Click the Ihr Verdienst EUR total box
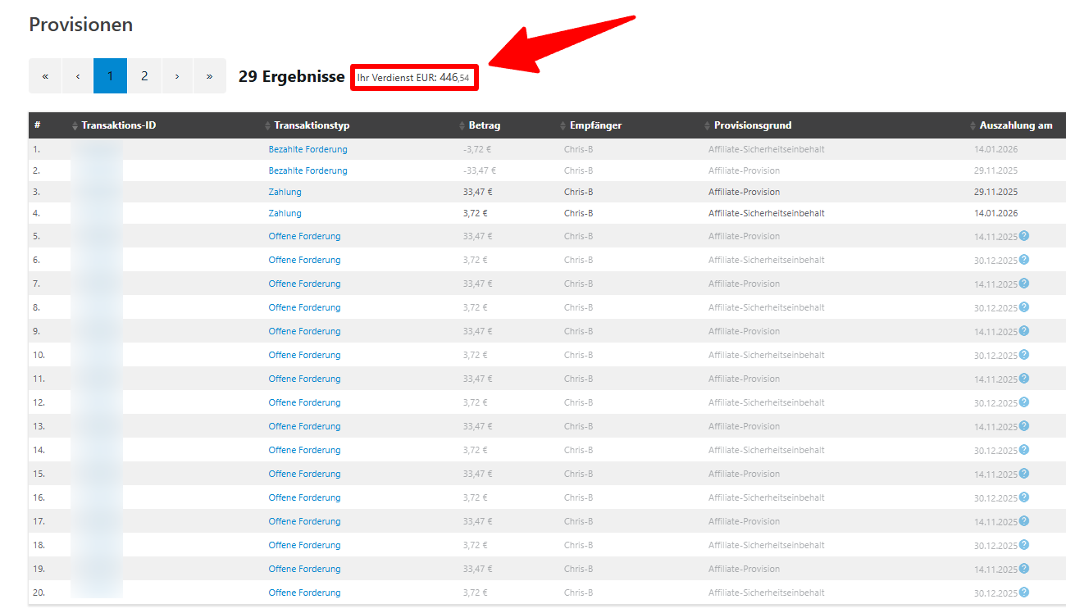The width and height of the screenshot is (1066, 613). pos(414,78)
